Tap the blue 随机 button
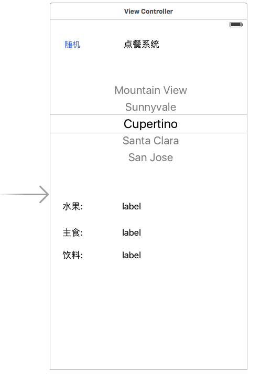This screenshot has height=381, width=261. (72, 45)
